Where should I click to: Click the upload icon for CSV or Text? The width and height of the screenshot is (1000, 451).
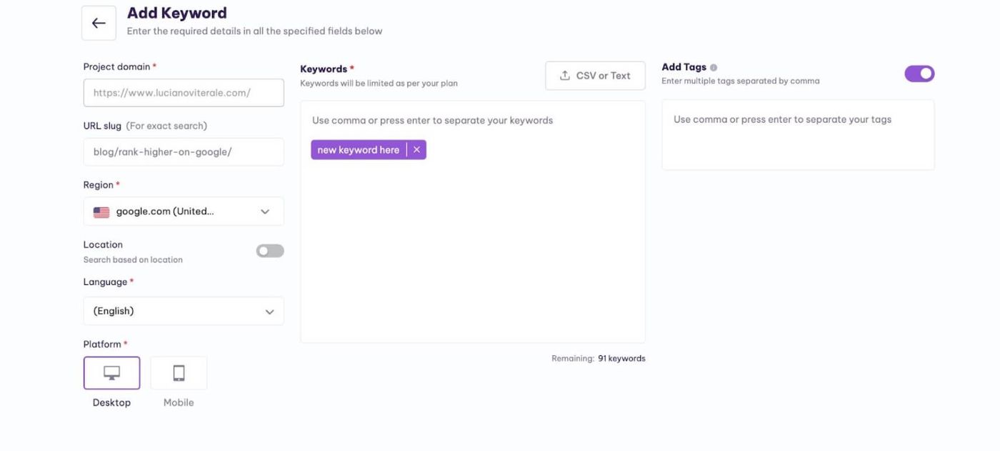coord(564,76)
